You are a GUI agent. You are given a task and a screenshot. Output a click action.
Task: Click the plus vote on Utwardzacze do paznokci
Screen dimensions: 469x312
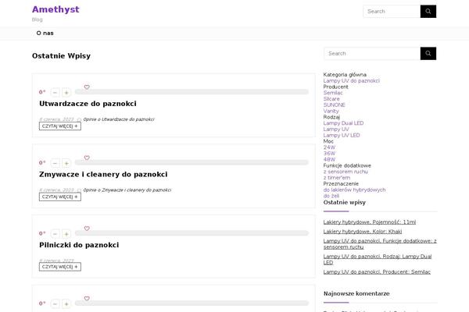tap(66, 93)
